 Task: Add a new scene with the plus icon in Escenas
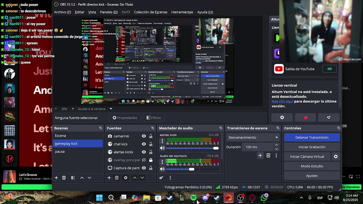[x=56, y=178]
